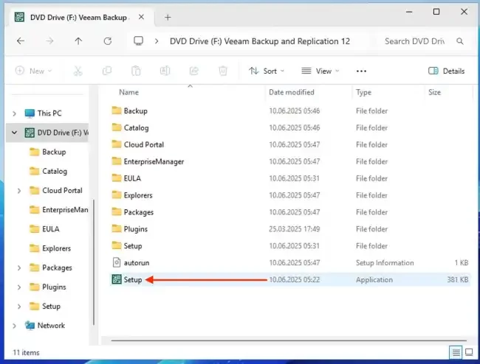Image resolution: width=480 pixels, height=364 pixels.
Task: Click the 25.03.2025 17:49 date cell
Action: click(294, 228)
